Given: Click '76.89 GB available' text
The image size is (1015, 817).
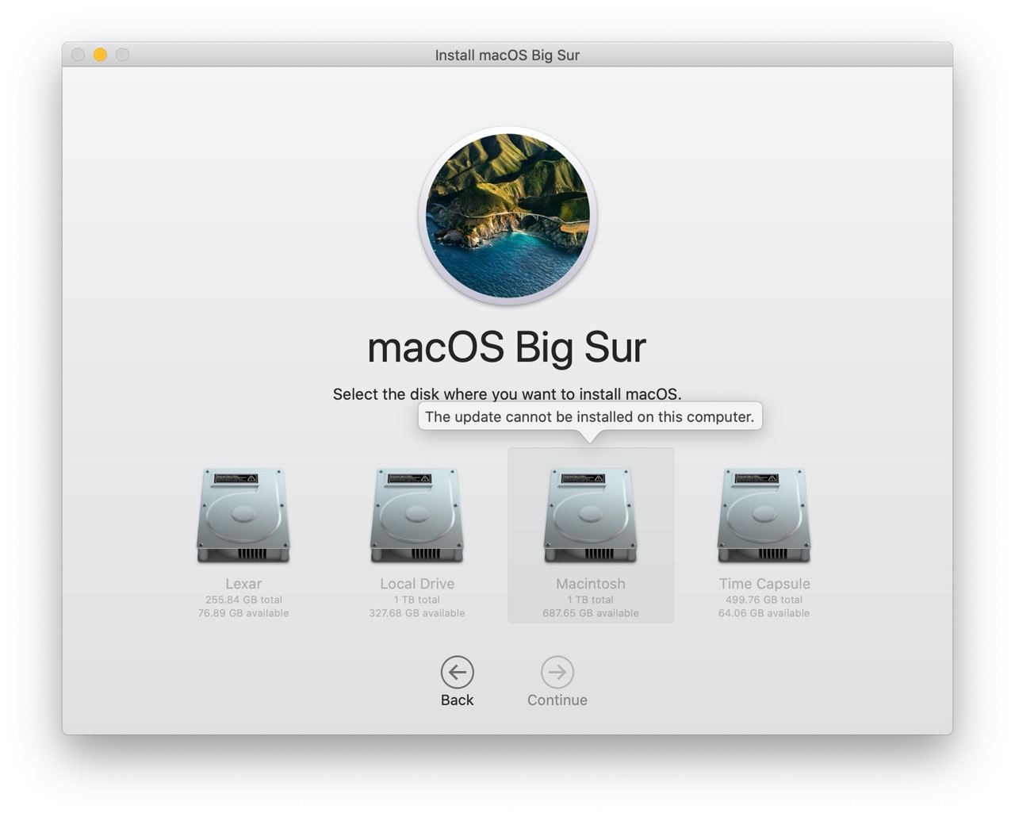Looking at the screenshot, I should point(243,613).
